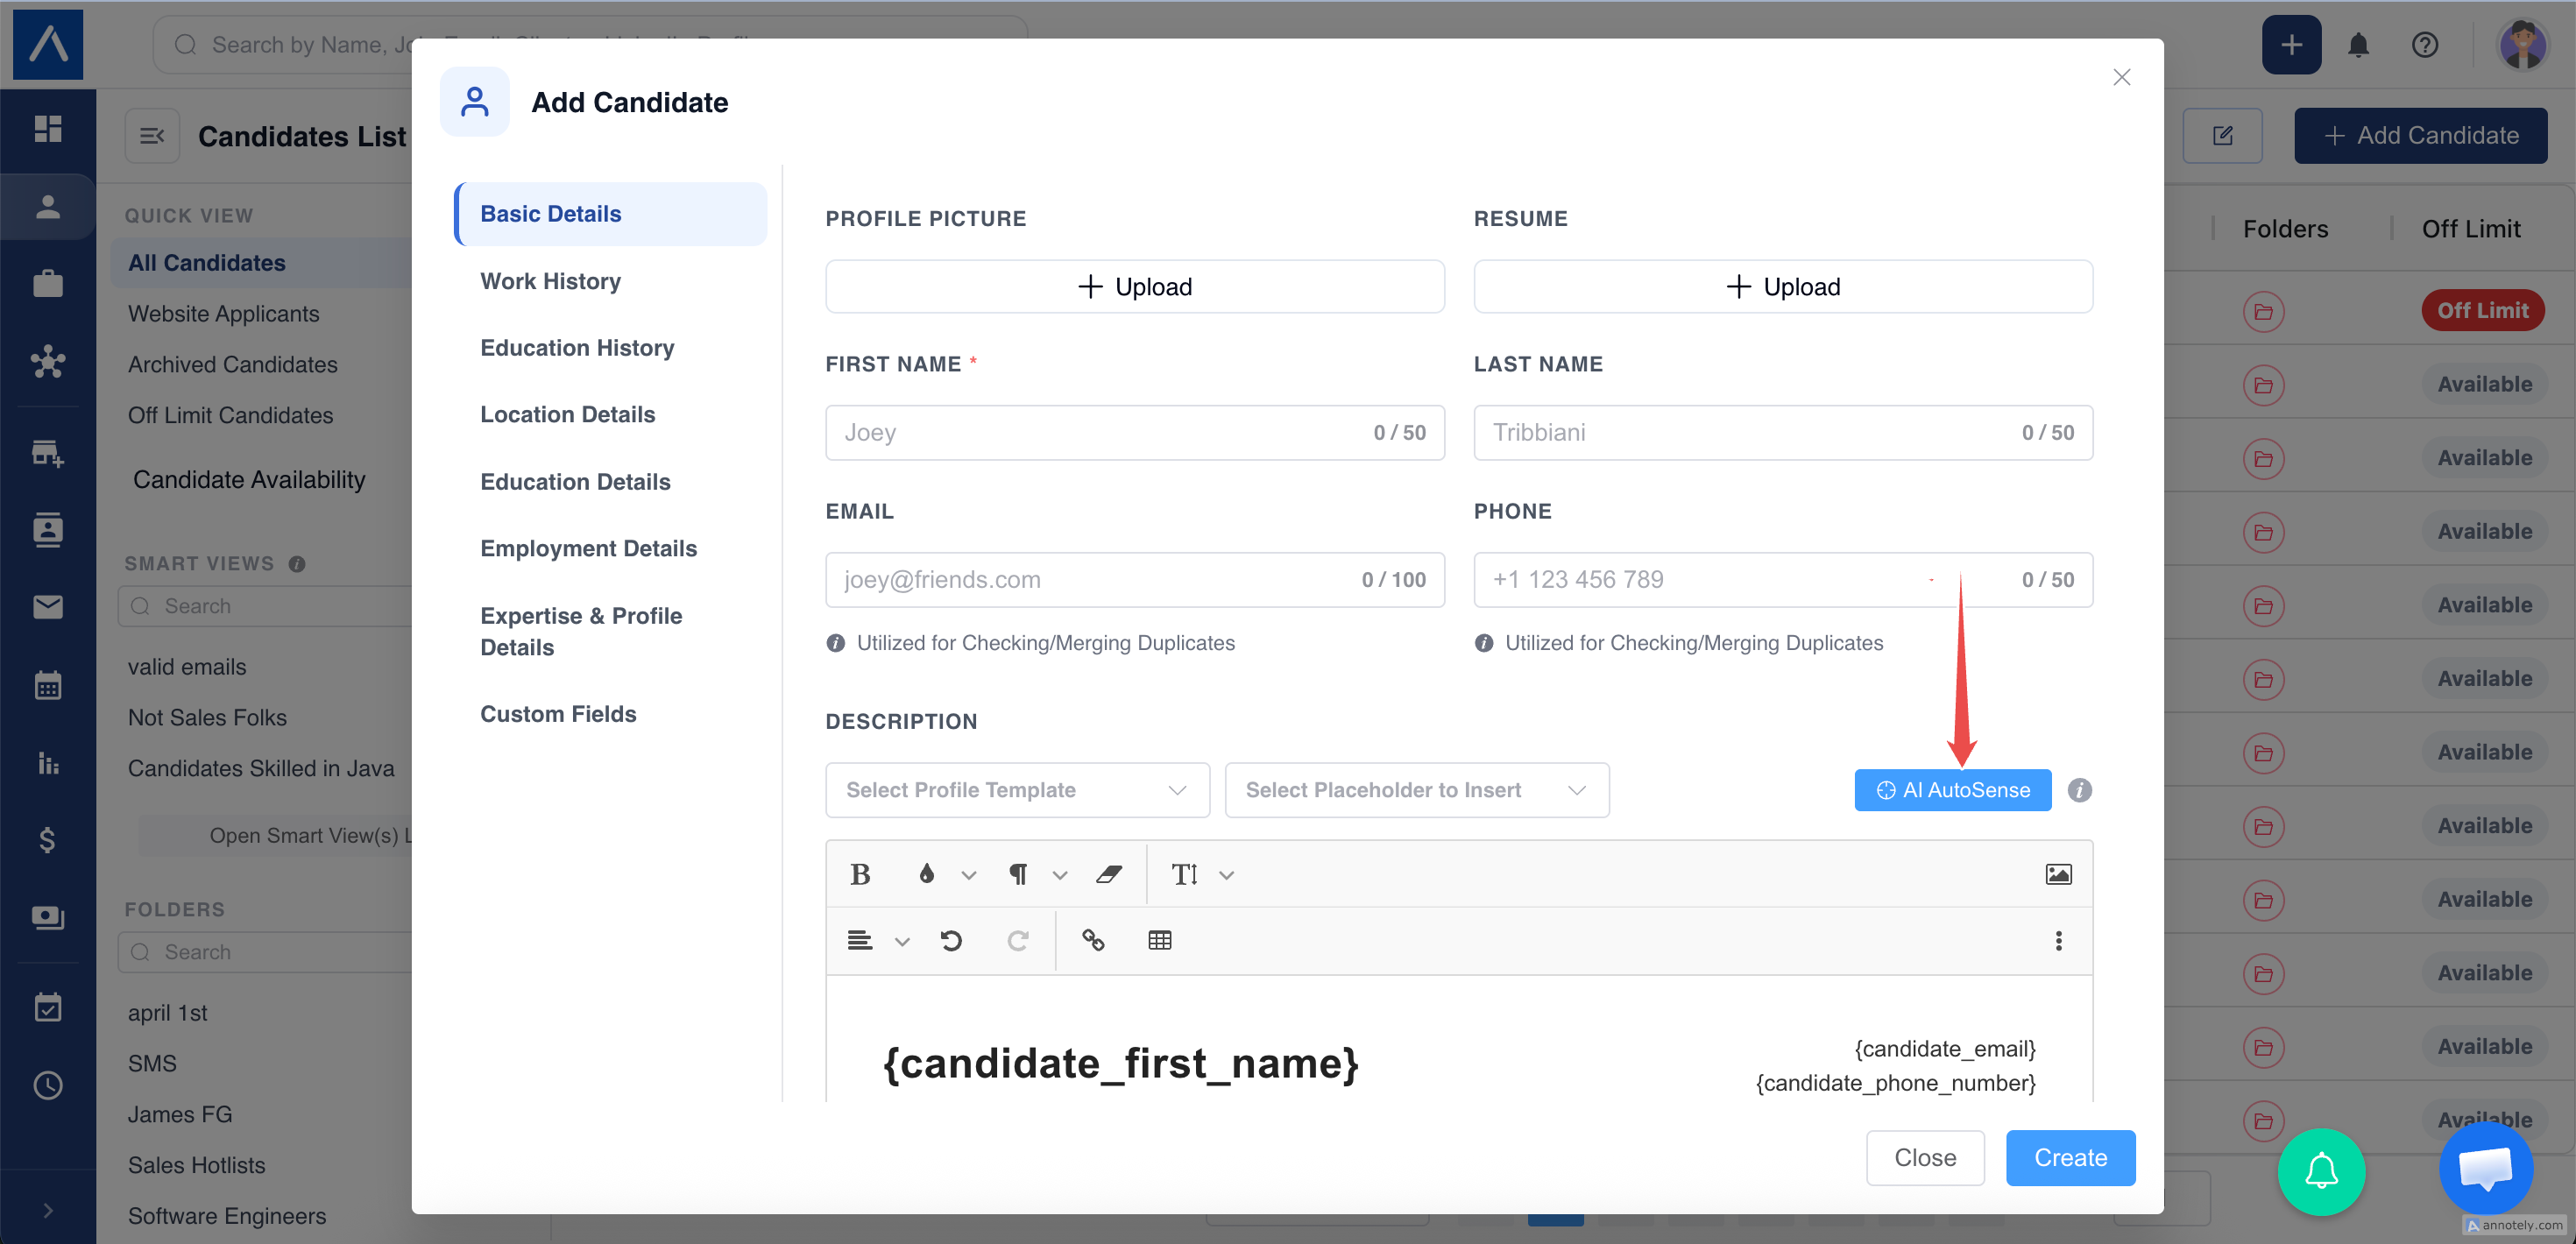Clear formatting with the eraser icon
The height and width of the screenshot is (1244, 2576).
click(1108, 875)
